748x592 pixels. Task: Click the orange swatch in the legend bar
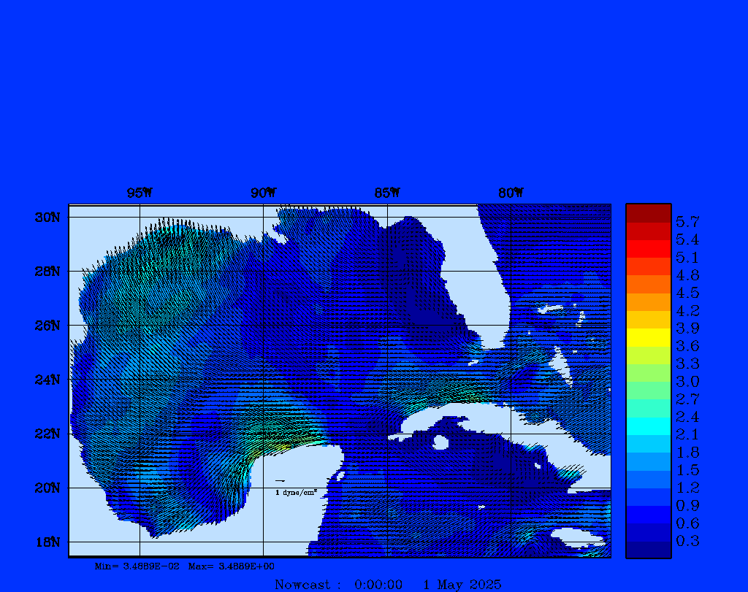pyautogui.click(x=648, y=301)
